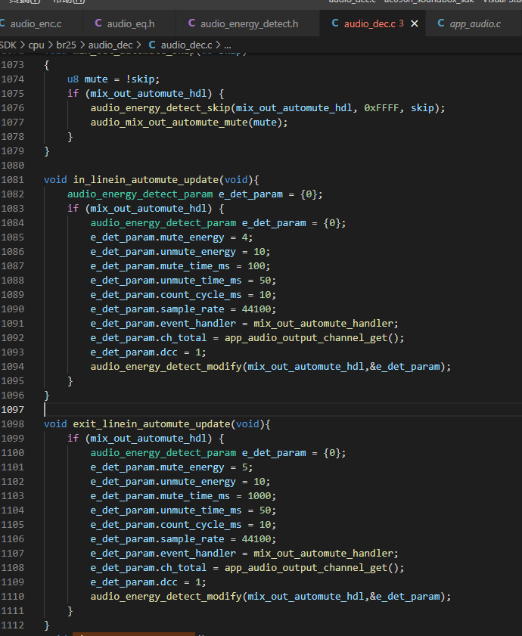522x636 pixels.
Task: Switch to audio_energy_detect.h tab
Action: point(249,24)
